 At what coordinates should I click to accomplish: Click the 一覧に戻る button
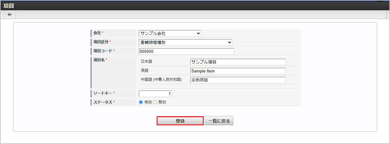(x=219, y=121)
